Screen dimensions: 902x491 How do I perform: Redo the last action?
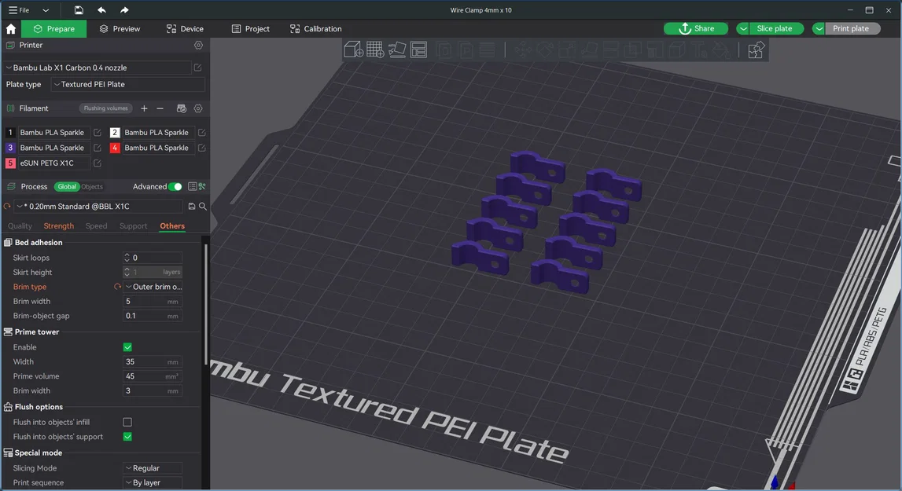point(124,9)
